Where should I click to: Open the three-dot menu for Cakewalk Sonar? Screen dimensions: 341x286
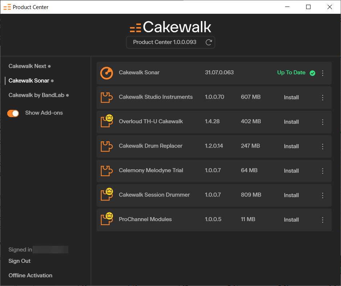coord(323,73)
